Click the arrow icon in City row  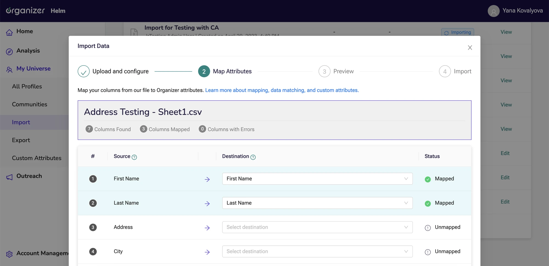pyautogui.click(x=207, y=252)
